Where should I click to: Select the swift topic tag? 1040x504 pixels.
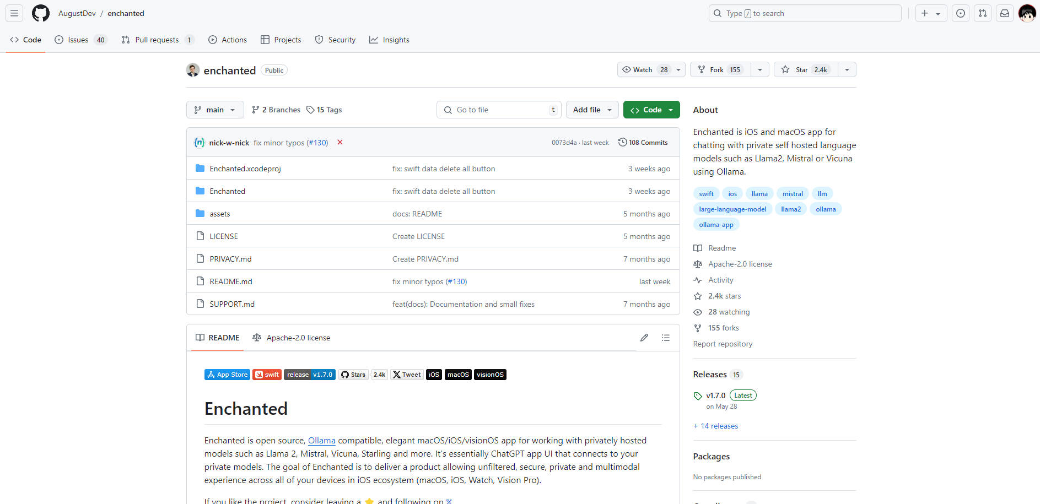[706, 194]
